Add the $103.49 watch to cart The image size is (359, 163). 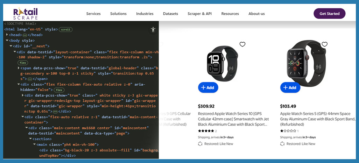(x=290, y=87)
